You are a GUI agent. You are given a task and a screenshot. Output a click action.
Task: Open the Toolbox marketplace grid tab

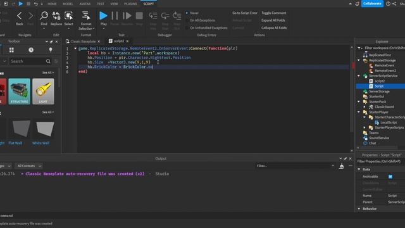pyautogui.click(x=11, y=50)
